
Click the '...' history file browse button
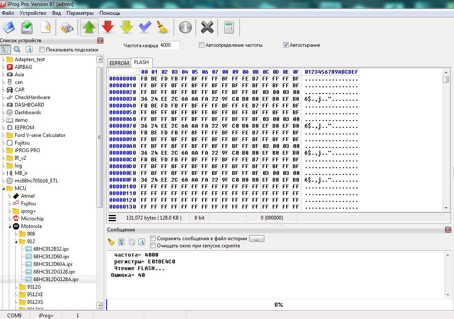click(x=257, y=239)
